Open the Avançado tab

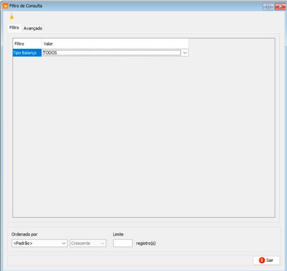click(x=33, y=28)
